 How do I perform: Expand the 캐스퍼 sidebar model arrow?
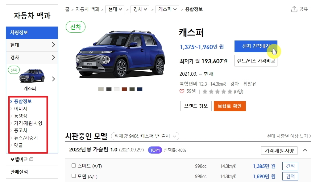pos(53,79)
